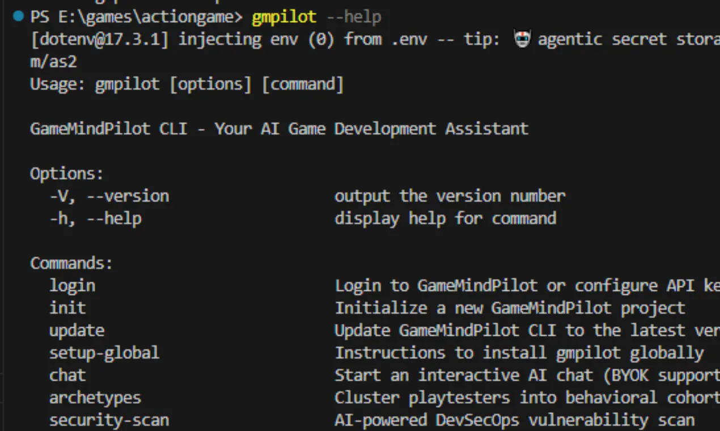Screen dimensions: 720x431
Task: Click the security-scan command name
Action: point(109,420)
